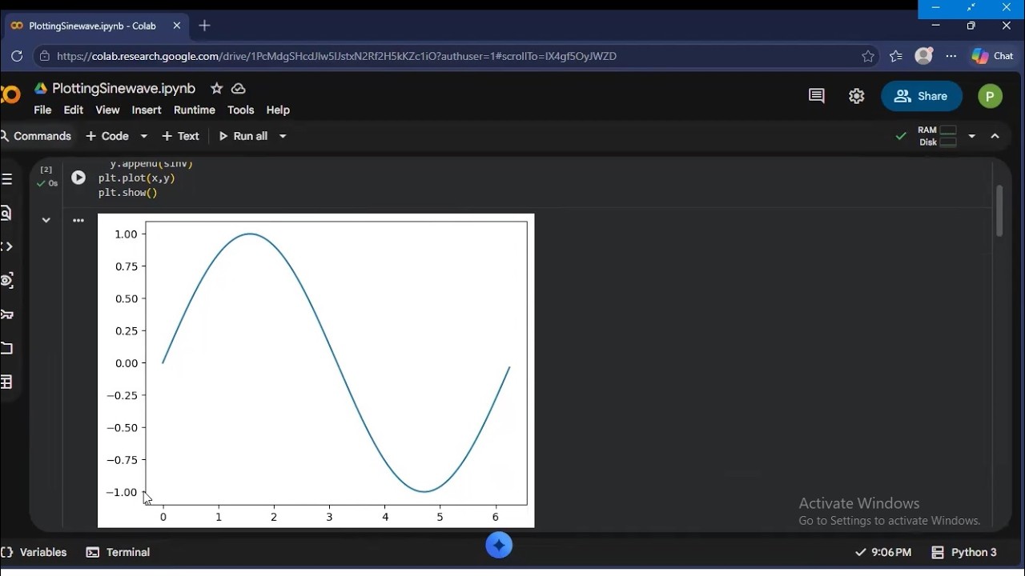
Task: Add a new Code cell
Action: pyautogui.click(x=107, y=136)
